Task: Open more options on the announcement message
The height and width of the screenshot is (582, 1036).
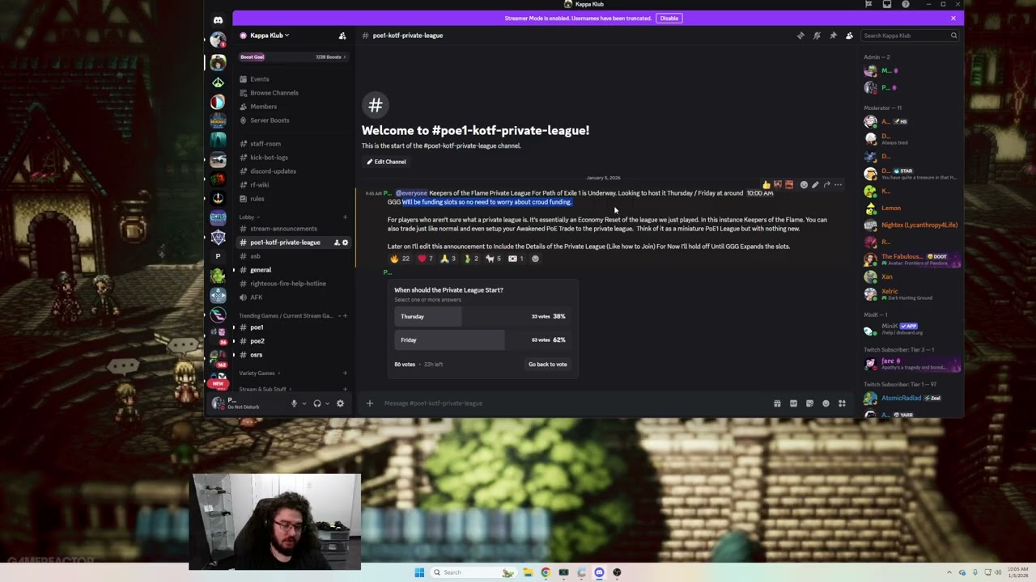Action: pyautogui.click(x=838, y=185)
